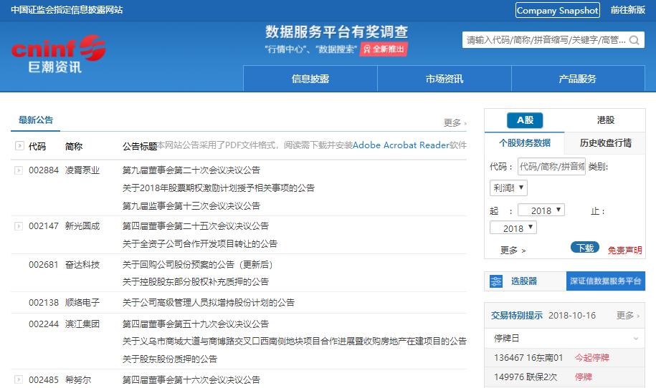Switch to the 港股 tab
This screenshot has height=388, width=656.
(605, 120)
